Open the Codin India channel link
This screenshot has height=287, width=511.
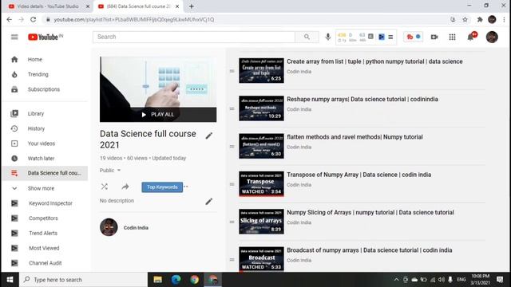tap(136, 228)
